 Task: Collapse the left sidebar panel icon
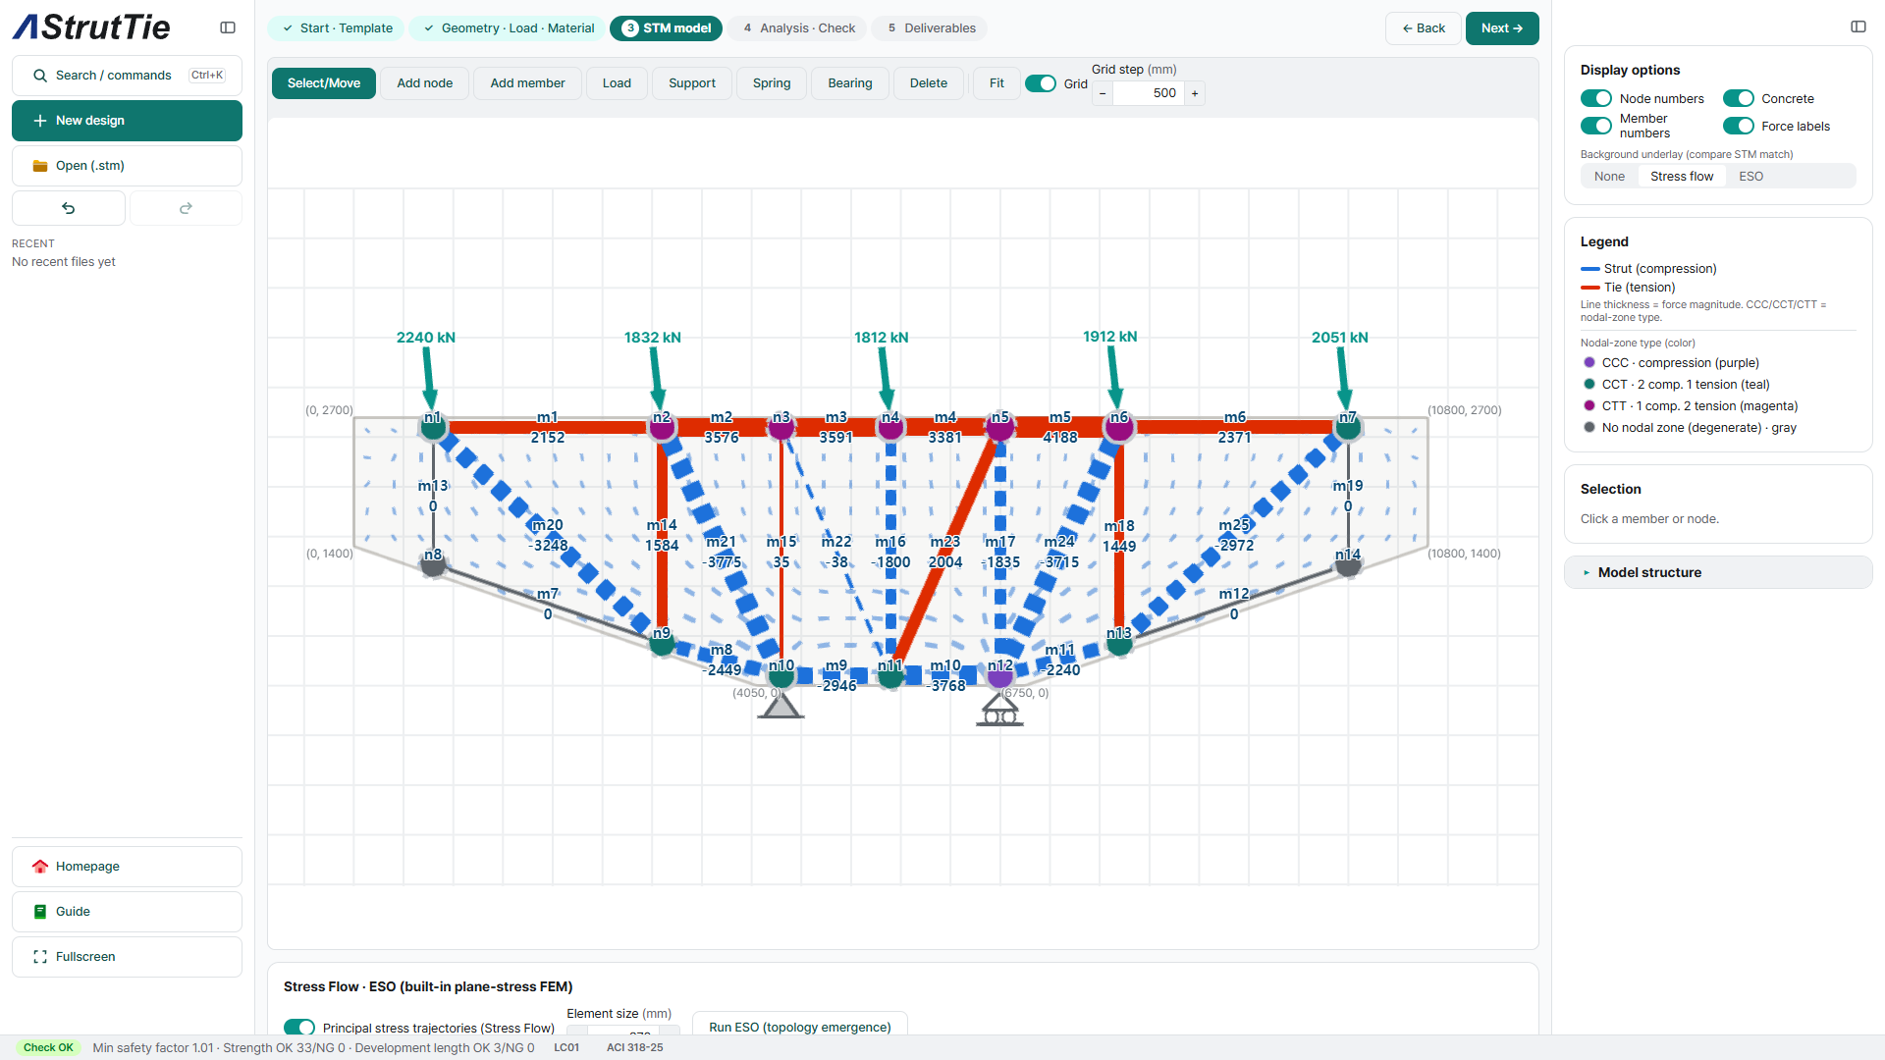point(228,27)
